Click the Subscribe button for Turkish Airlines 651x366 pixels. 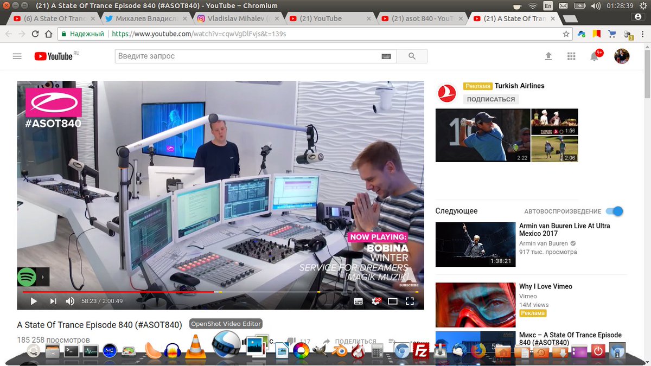491,99
